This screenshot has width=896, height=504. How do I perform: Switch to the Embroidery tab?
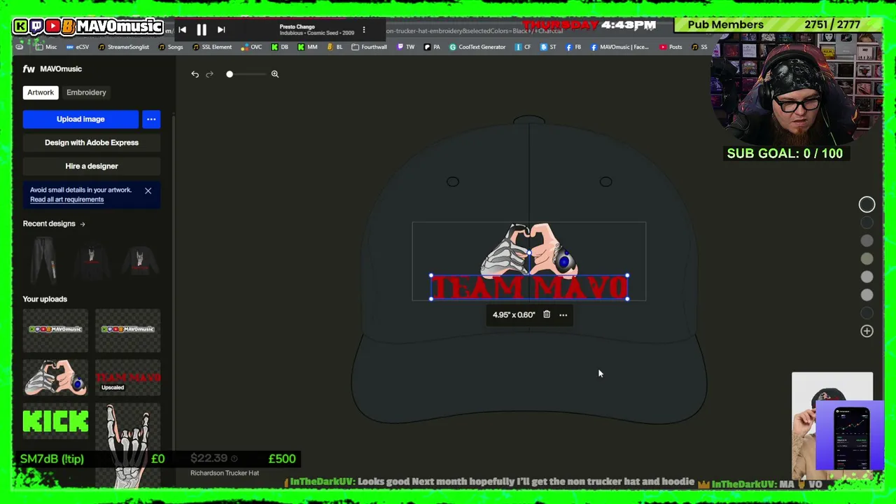coord(86,92)
